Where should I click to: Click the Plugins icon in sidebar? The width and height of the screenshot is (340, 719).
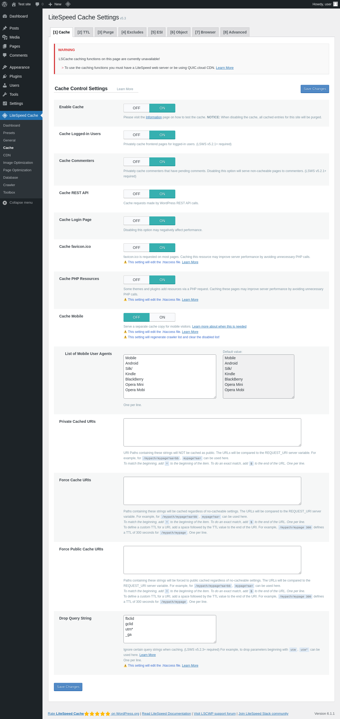pyautogui.click(x=5, y=77)
